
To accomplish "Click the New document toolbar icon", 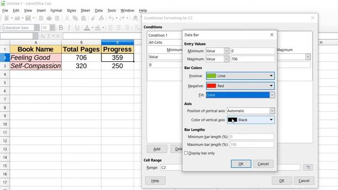I will [6, 18].
